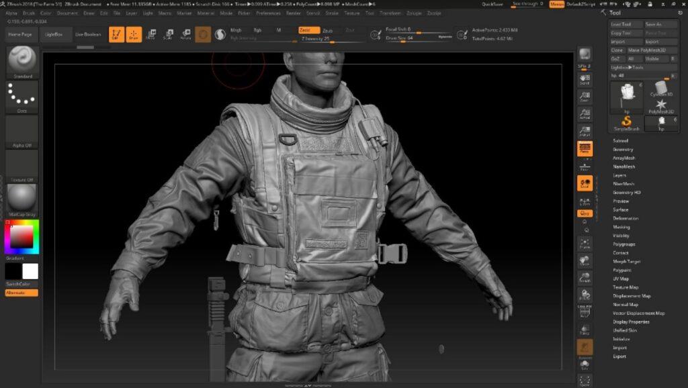The width and height of the screenshot is (688, 388).
Task: Select the Rotate transform icon on top shelf
Action: (187, 33)
